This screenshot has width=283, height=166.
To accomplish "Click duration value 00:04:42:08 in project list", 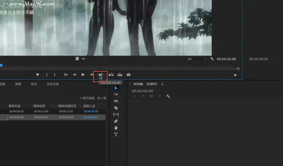I will tap(66, 117).
